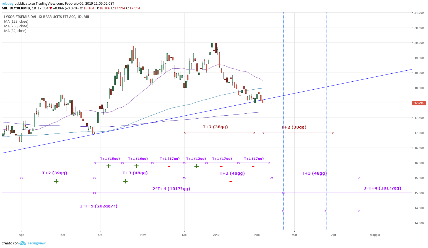Viewport: 428px width, 248px height.
Task: Click the 3°T+4 (101??gg) cycle label
Action: click(382, 188)
